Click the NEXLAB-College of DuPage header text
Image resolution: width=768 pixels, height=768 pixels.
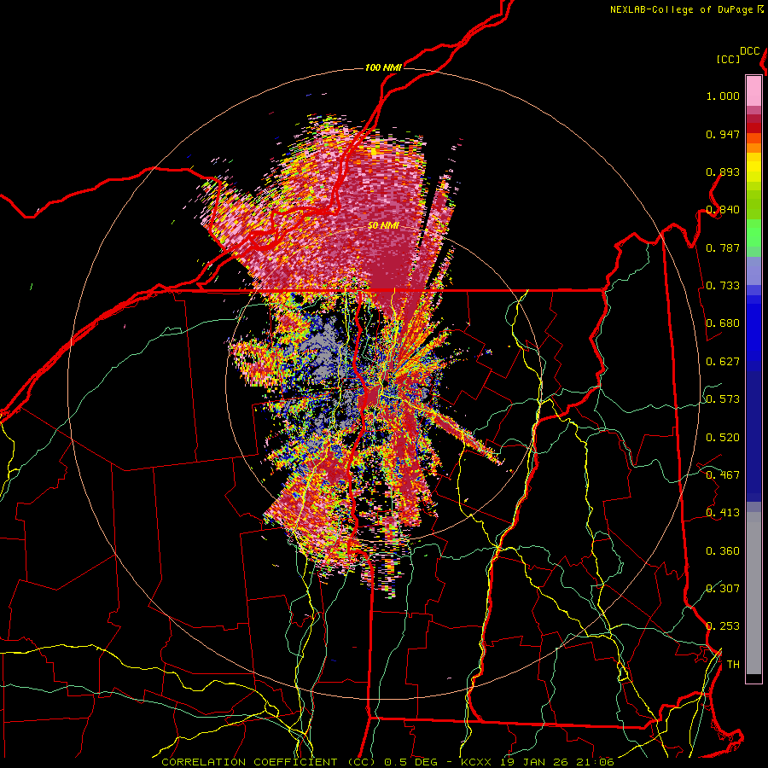point(681,9)
